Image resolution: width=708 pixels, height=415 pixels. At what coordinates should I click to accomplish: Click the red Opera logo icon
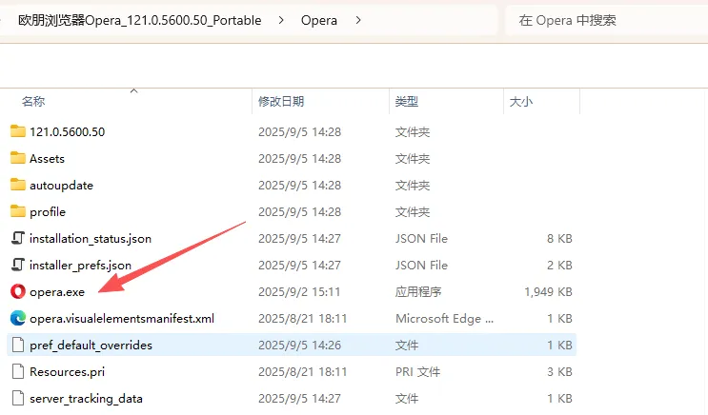tap(17, 291)
